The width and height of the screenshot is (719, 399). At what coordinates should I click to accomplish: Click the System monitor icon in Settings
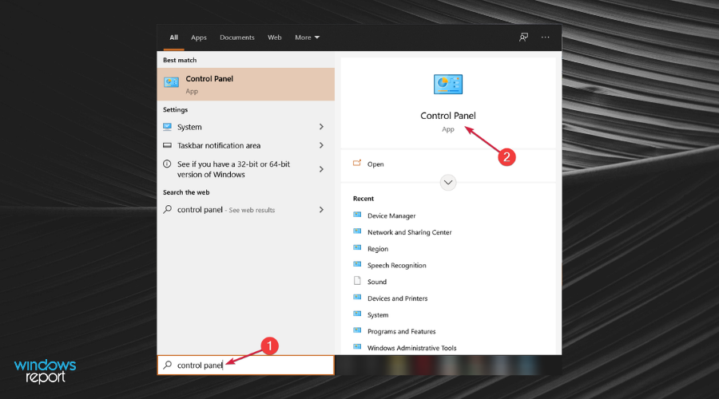168,126
